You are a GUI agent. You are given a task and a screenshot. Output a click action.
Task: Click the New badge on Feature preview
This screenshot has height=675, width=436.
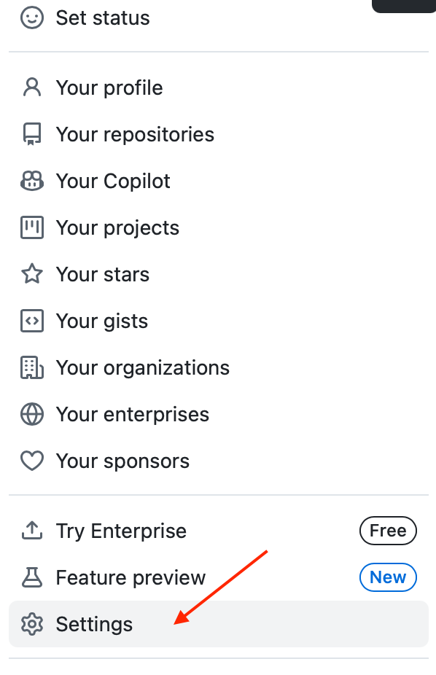[x=388, y=577]
